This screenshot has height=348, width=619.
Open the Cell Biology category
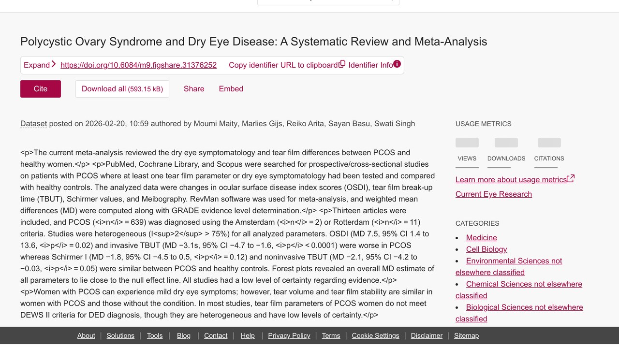486,249
